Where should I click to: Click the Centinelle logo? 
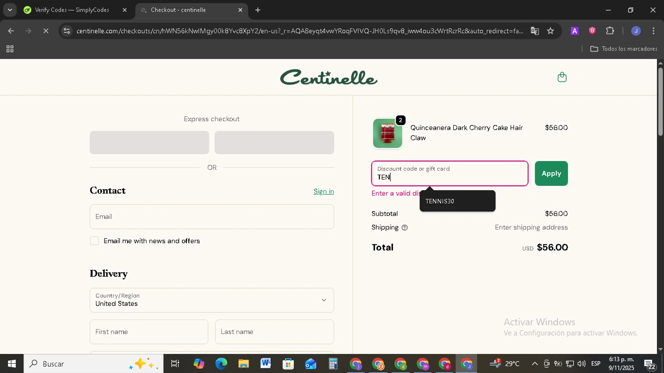[328, 77]
